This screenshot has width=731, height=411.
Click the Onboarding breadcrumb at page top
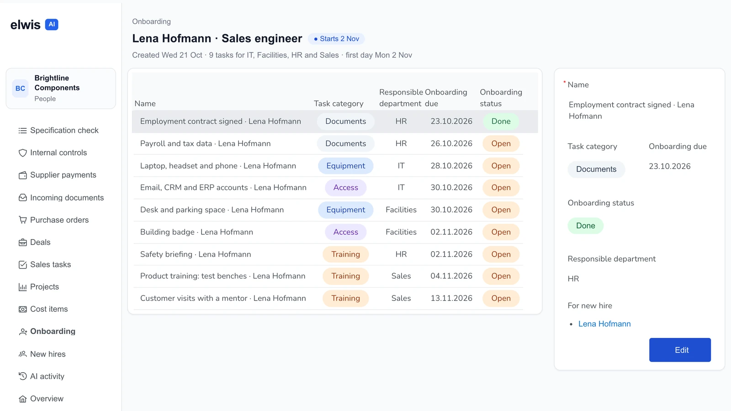click(x=151, y=21)
